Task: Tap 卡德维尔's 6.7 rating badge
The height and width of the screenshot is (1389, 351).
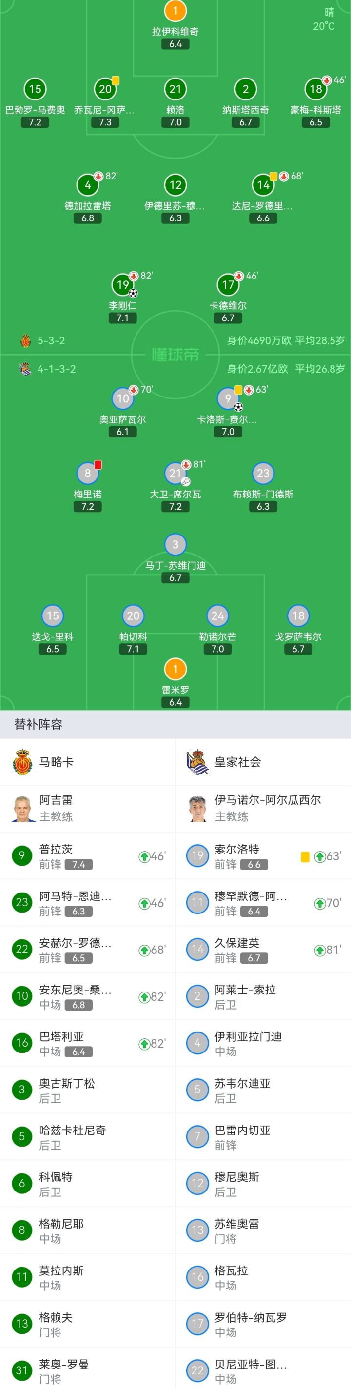Action: click(x=228, y=318)
